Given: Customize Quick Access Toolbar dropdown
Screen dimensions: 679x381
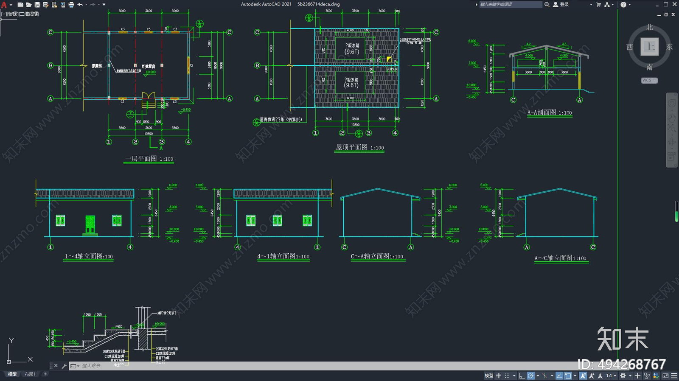Looking at the screenshot, I should pyautogui.click(x=104, y=5).
